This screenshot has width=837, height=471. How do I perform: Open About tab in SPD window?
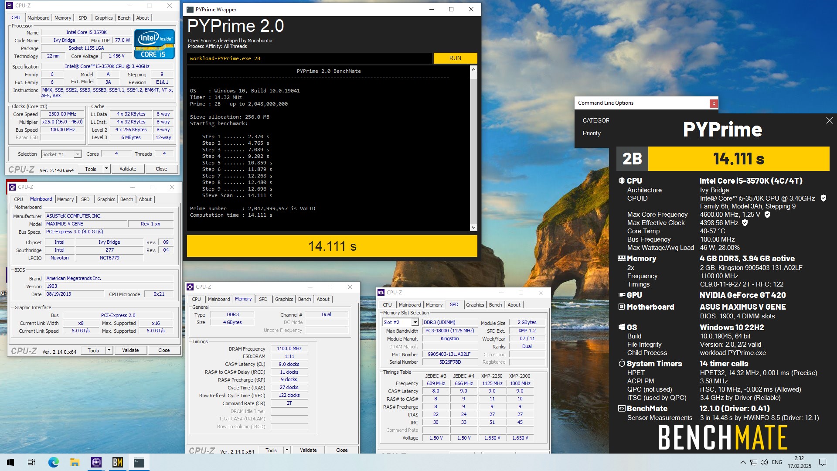[x=514, y=305]
